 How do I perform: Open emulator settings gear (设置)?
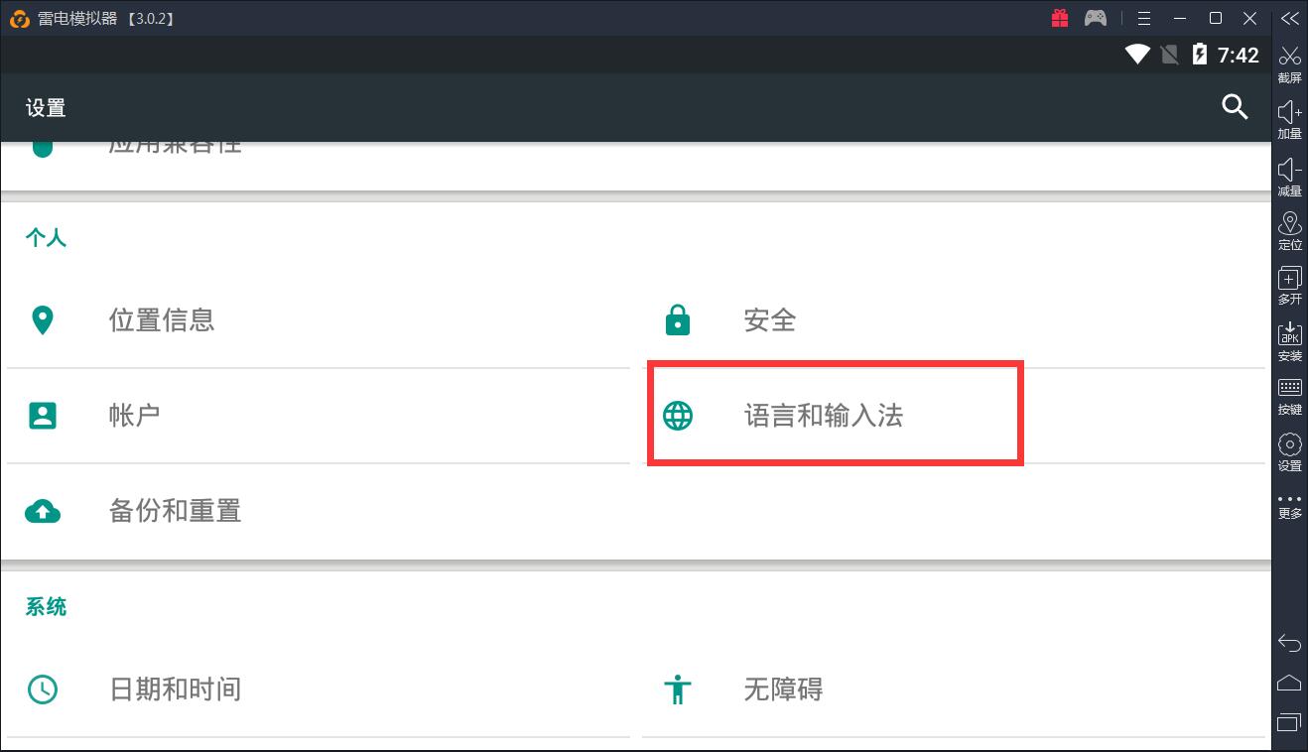[1289, 450]
